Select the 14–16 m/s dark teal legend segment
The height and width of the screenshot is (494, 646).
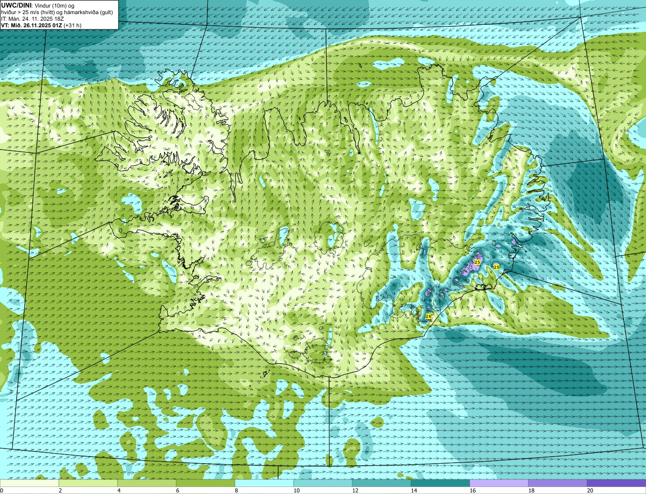coord(441,483)
